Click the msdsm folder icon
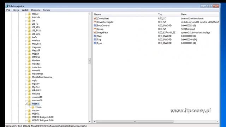This screenshot has width=226, height=127. (29, 110)
